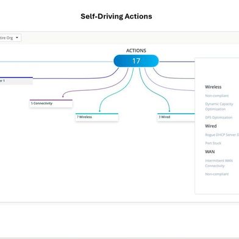
Task: Click the Wired section heading
Action: tap(211, 126)
